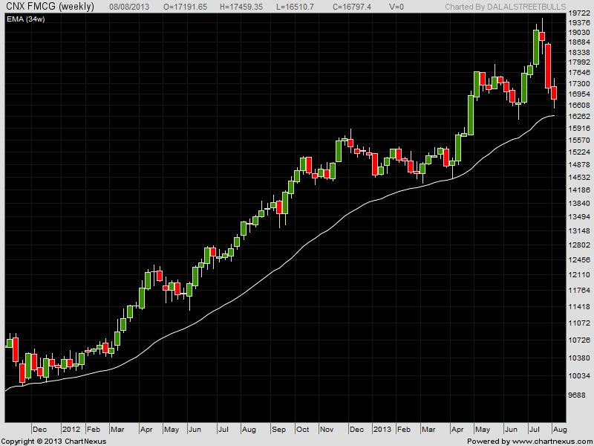The width and height of the screenshot is (594, 446).
Task: Click the Oct month label on time axis
Action: 303,430
